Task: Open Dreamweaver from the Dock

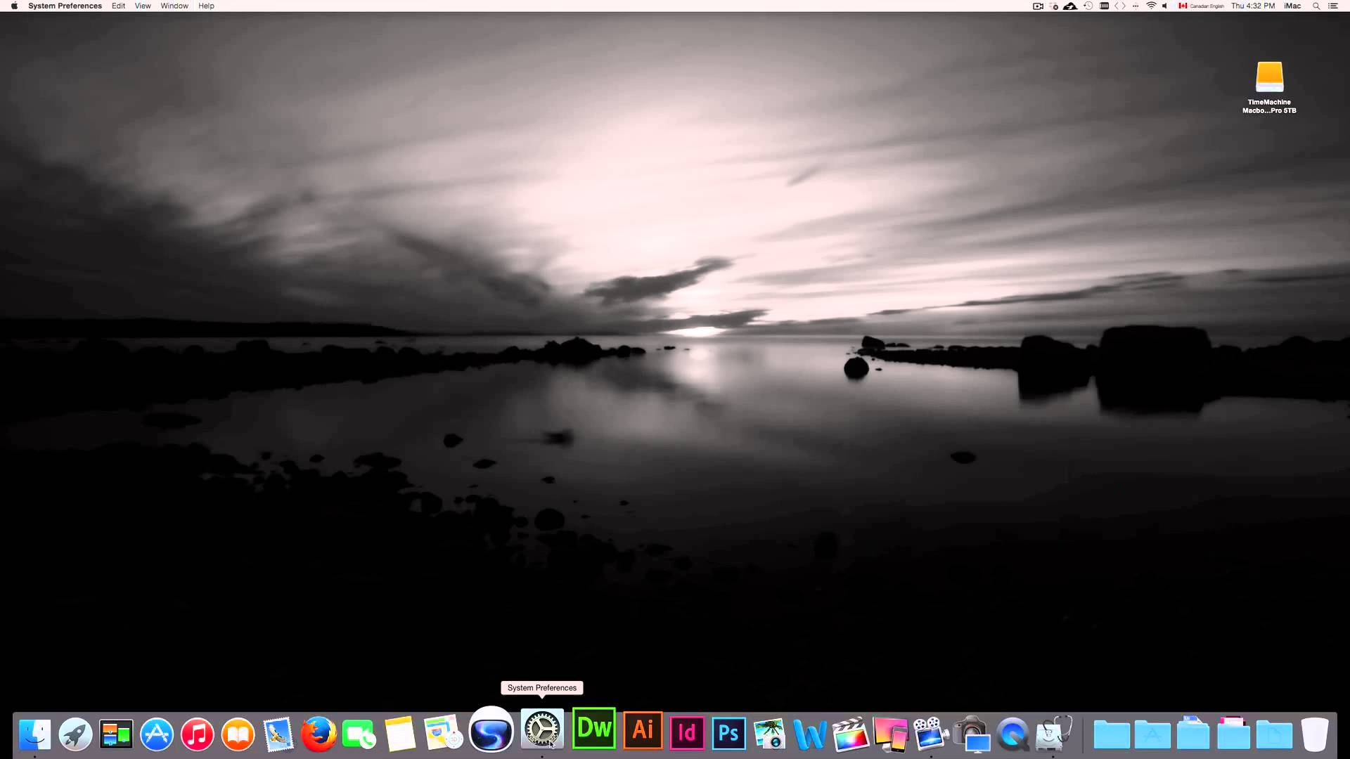Action: point(594,732)
